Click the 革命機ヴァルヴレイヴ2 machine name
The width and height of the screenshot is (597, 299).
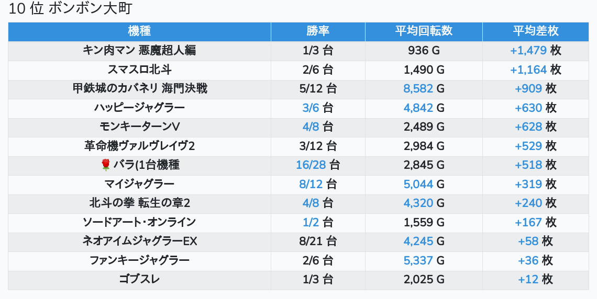click(139, 146)
